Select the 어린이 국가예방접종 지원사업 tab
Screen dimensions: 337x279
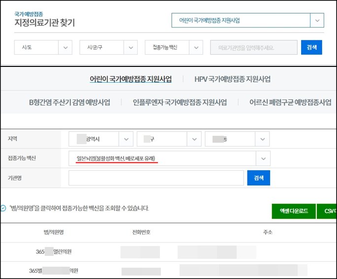[x=131, y=79]
